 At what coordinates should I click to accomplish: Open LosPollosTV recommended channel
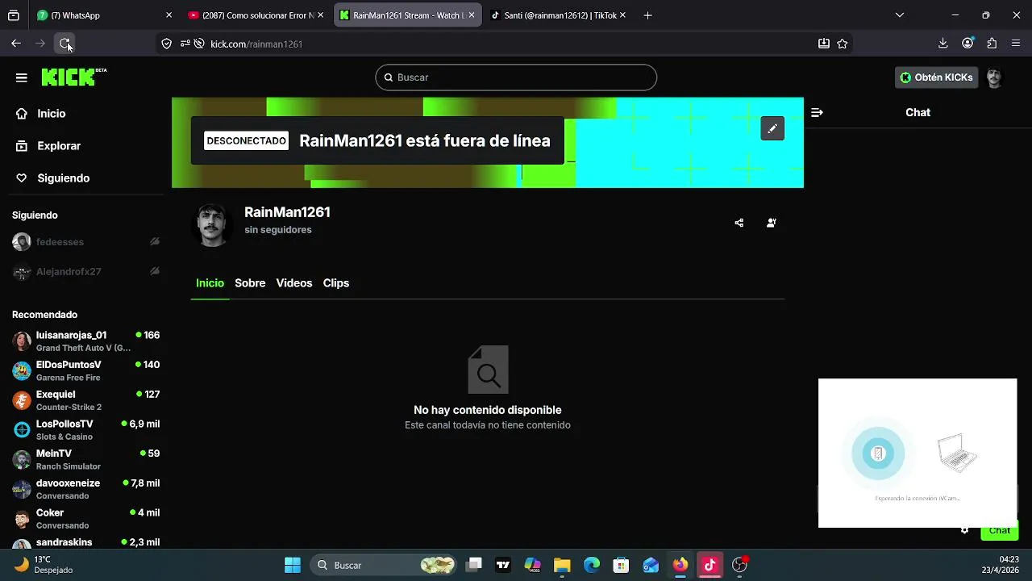[x=85, y=429]
